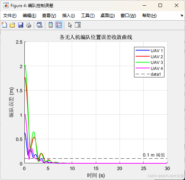Close the Figure 4 window

click(177, 5)
